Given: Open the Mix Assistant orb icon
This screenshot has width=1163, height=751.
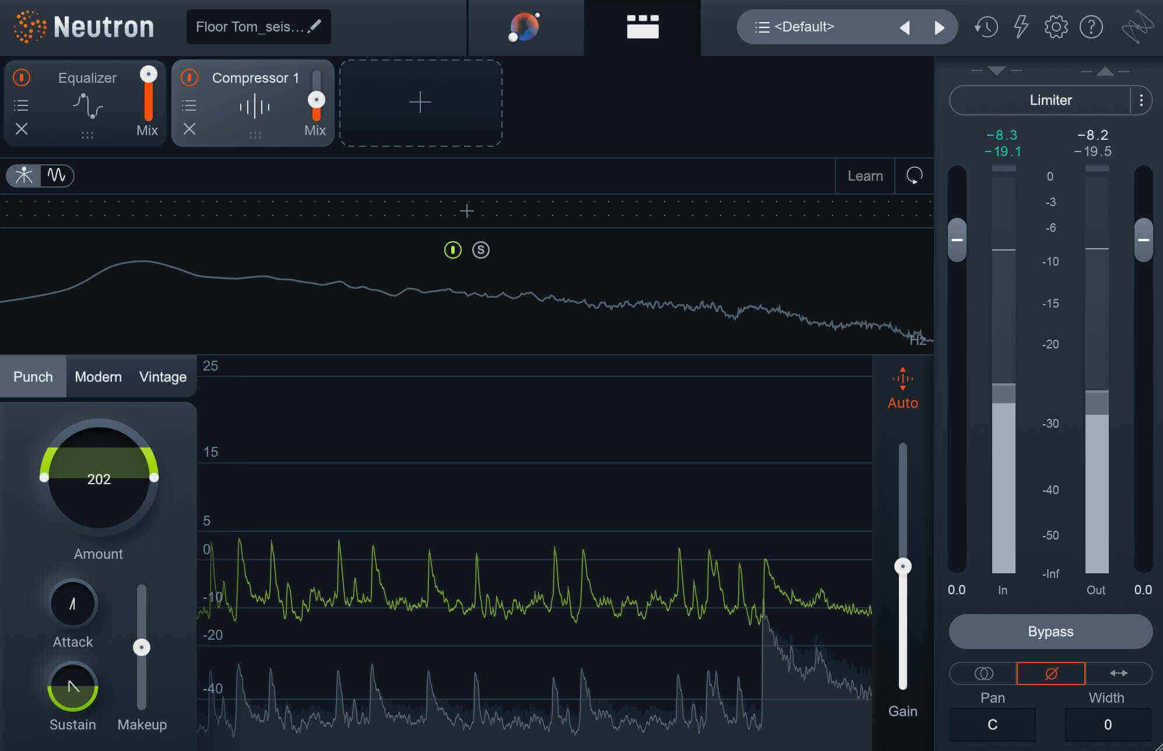Looking at the screenshot, I should tap(525, 27).
